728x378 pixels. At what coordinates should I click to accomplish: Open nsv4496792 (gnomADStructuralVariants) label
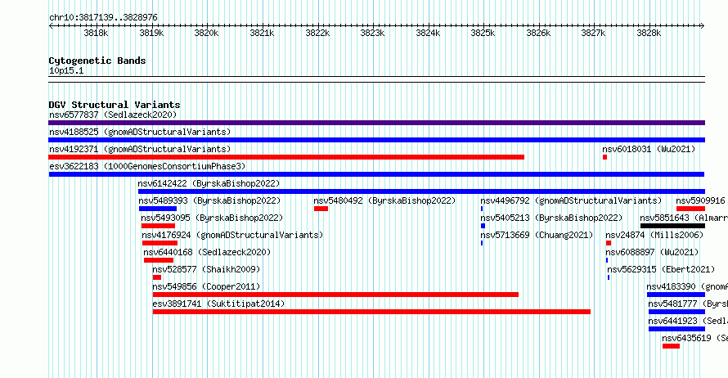tap(571, 200)
